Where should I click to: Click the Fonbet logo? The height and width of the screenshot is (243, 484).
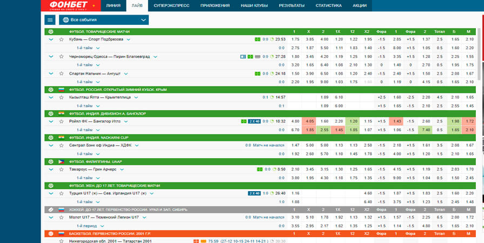tap(72, 5)
